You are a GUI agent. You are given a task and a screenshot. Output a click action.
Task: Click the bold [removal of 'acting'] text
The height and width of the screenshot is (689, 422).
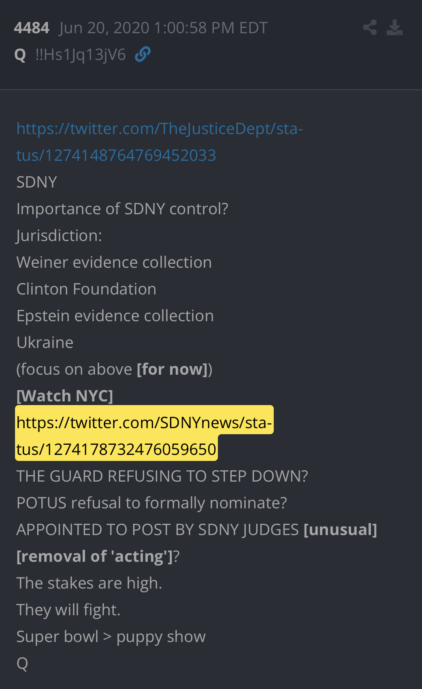coord(95,556)
